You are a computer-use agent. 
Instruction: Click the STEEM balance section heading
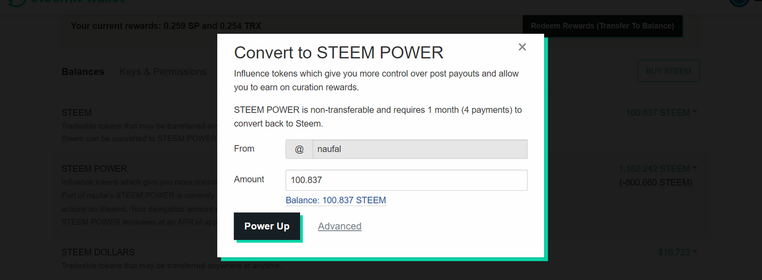click(x=77, y=112)
